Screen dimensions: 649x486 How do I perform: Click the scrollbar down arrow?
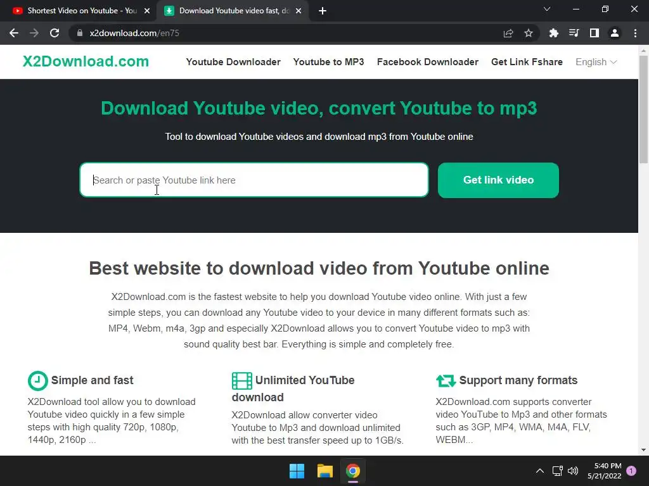tap(643, 450)
